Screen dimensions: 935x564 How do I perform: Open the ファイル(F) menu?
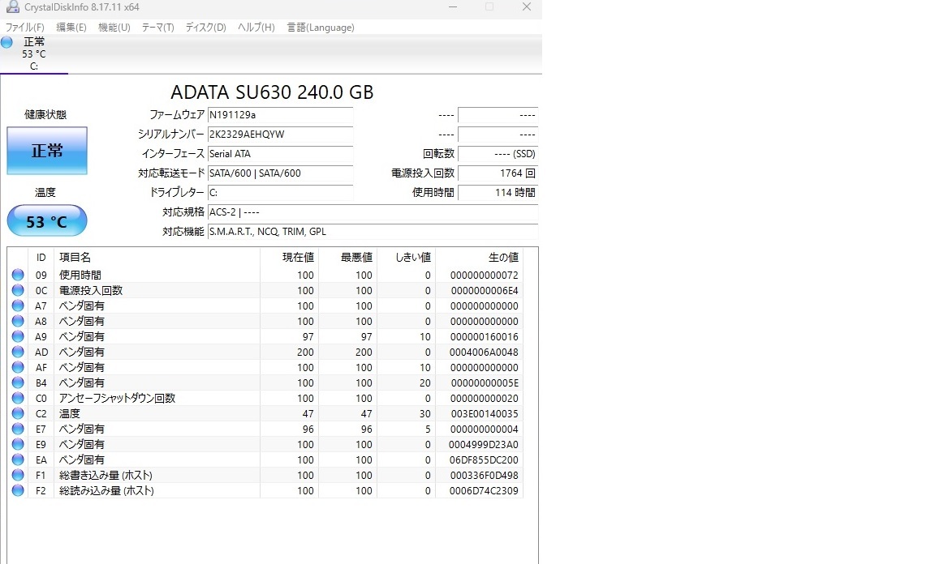click(x=25, y=28)
